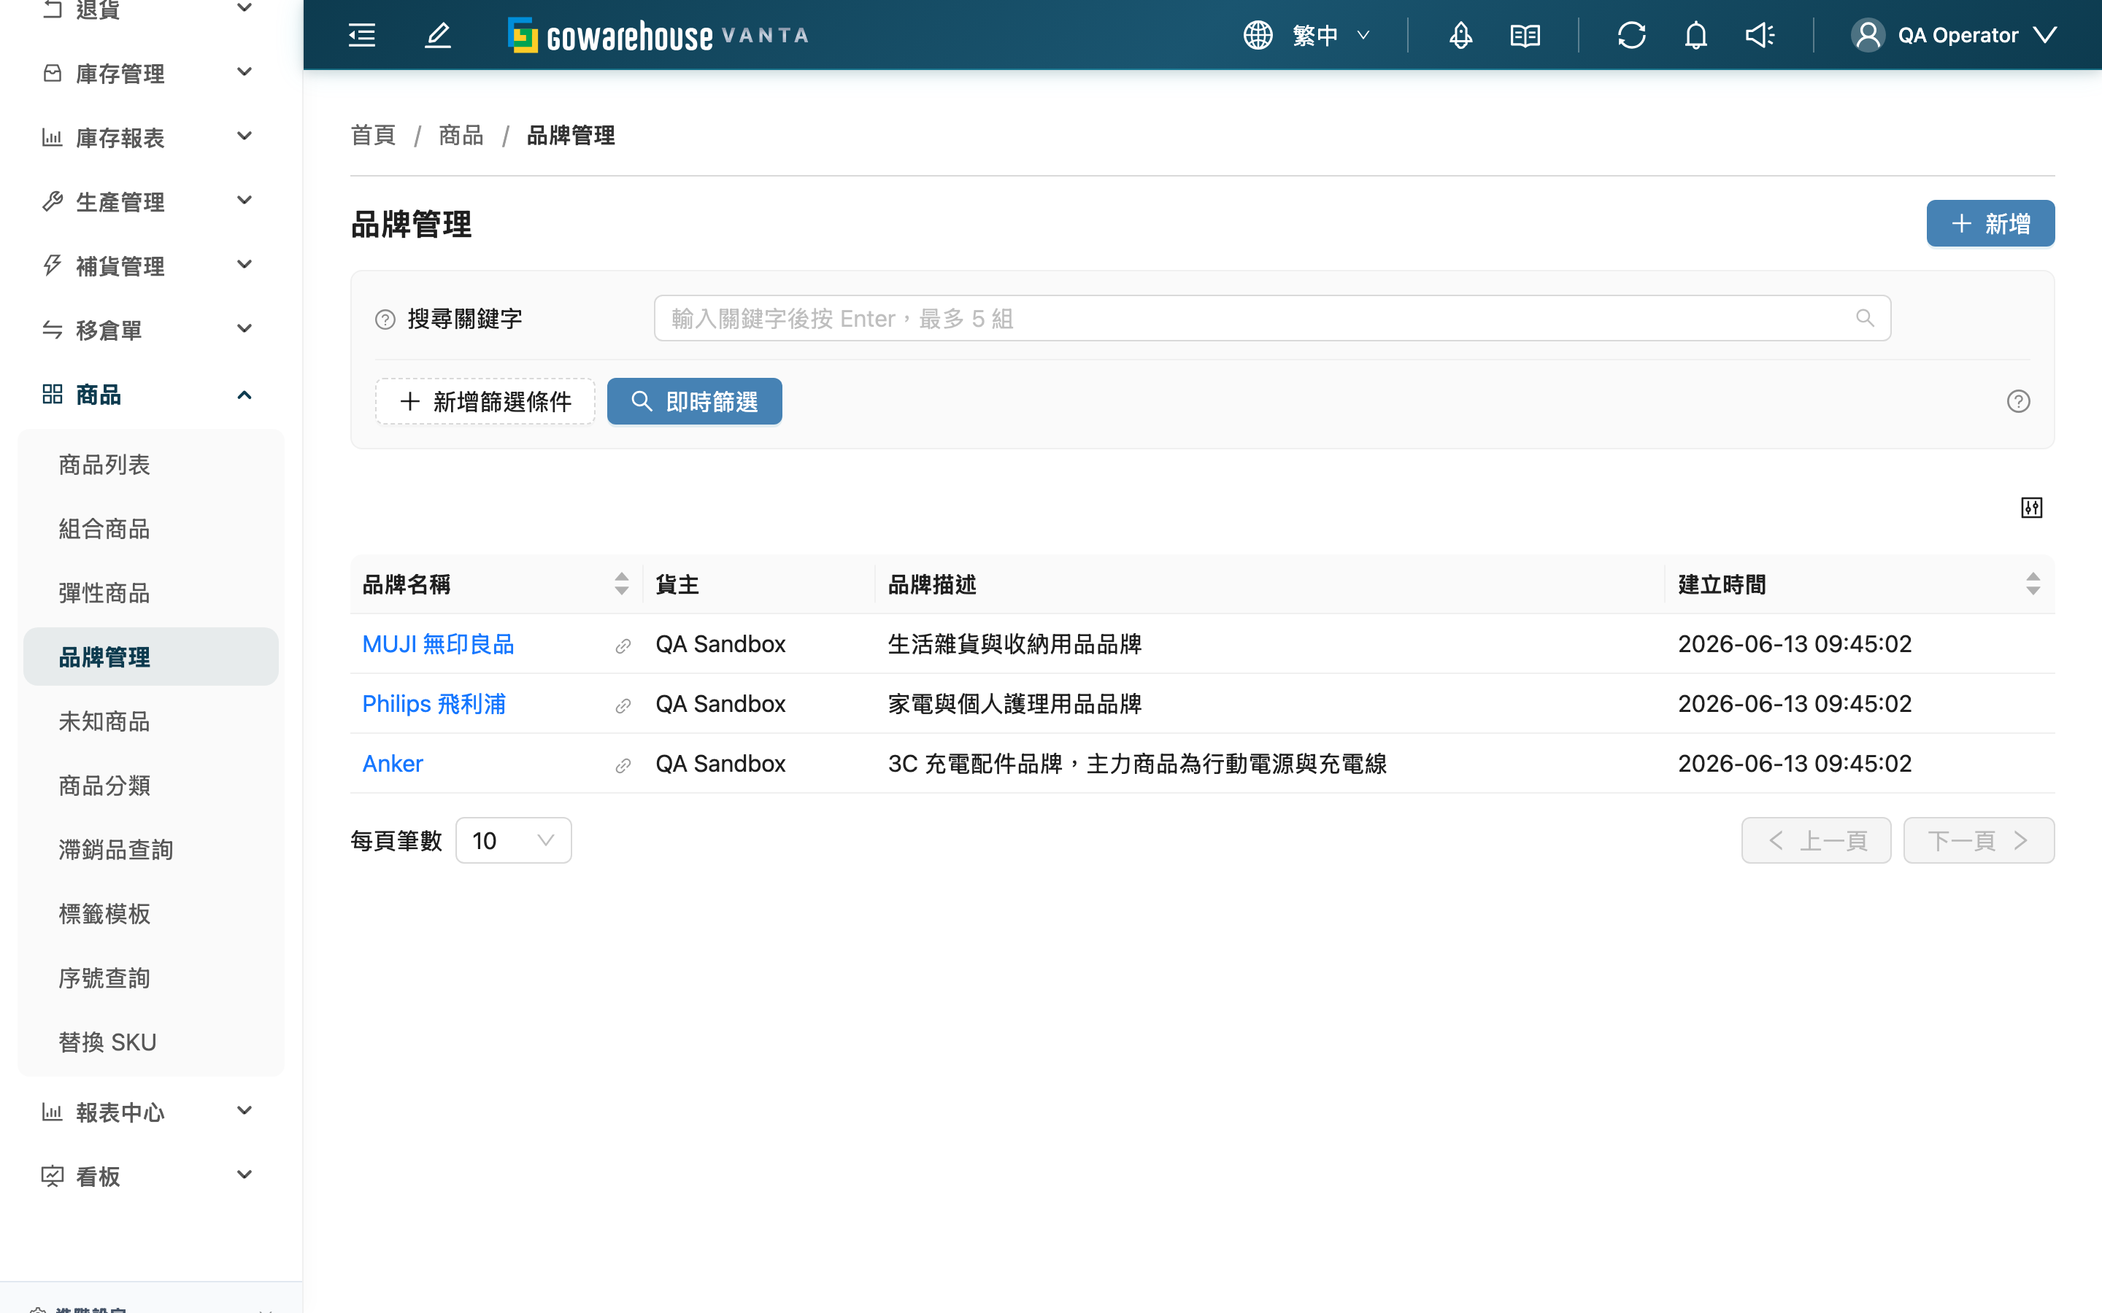Collapse the sidebar menu hamburger icon
This screenshot has height=1313, width=2102.
coord(361,36)
